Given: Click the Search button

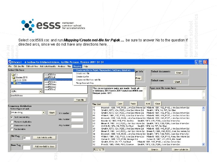Looking at the screenshot, I should [x=155, y=149].
